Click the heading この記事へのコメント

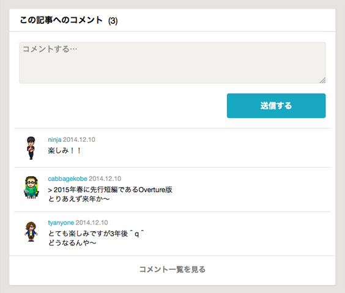tap(61, 20)
